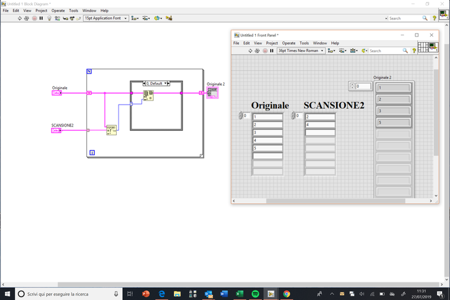450x300 pixels.
Task: Click Step Into icon in Block Diagram
Action: pos(66,18)
